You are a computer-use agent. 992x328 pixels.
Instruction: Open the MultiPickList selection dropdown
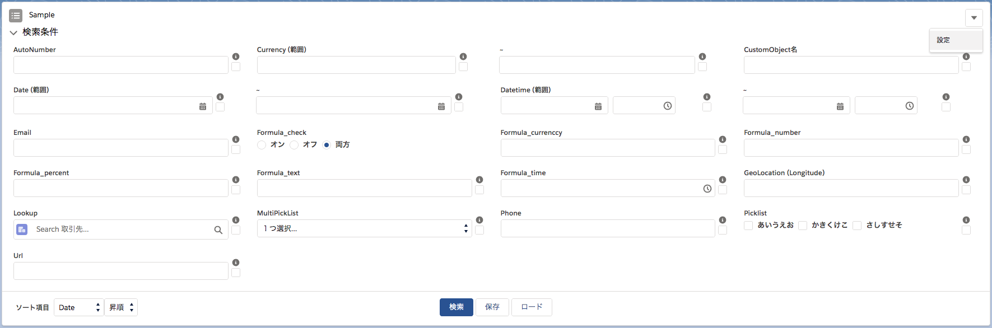[x=364, y=228]
